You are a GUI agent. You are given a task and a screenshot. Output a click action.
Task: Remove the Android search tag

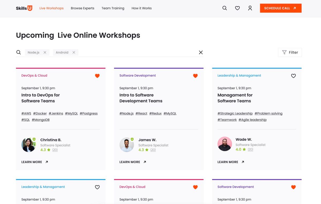click(x=74, y=52)
